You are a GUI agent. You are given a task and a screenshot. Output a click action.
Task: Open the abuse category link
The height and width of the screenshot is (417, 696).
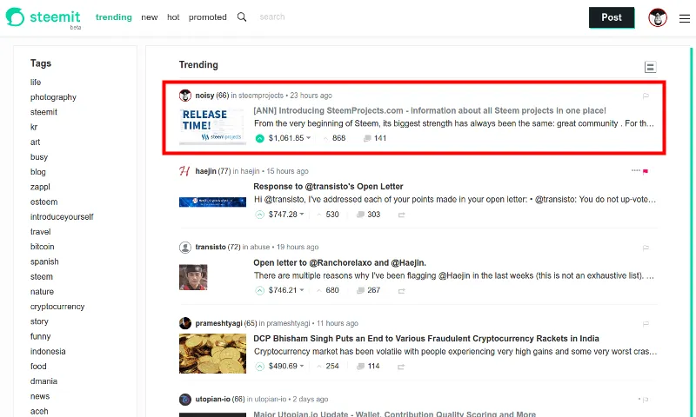[259, 248]
